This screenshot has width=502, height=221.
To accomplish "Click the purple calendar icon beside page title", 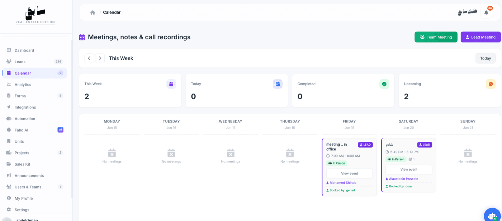I will tap(82, 37).
